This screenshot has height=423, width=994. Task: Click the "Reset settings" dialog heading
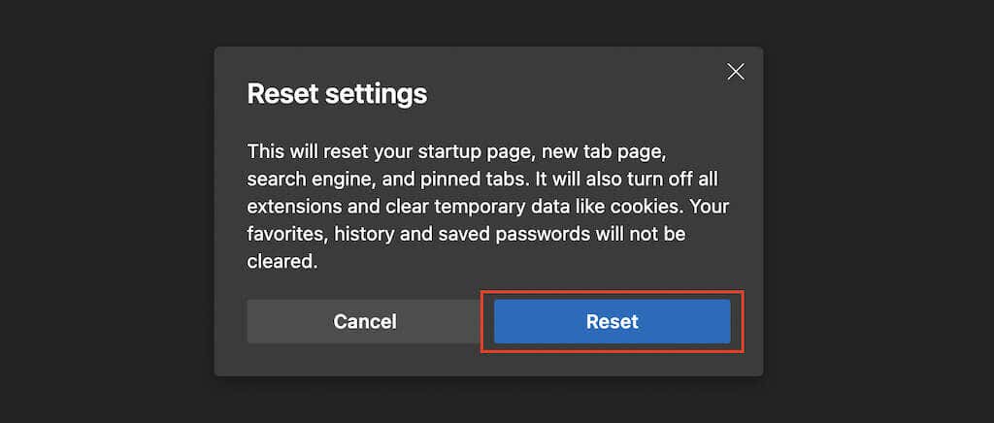coord(337,94)
